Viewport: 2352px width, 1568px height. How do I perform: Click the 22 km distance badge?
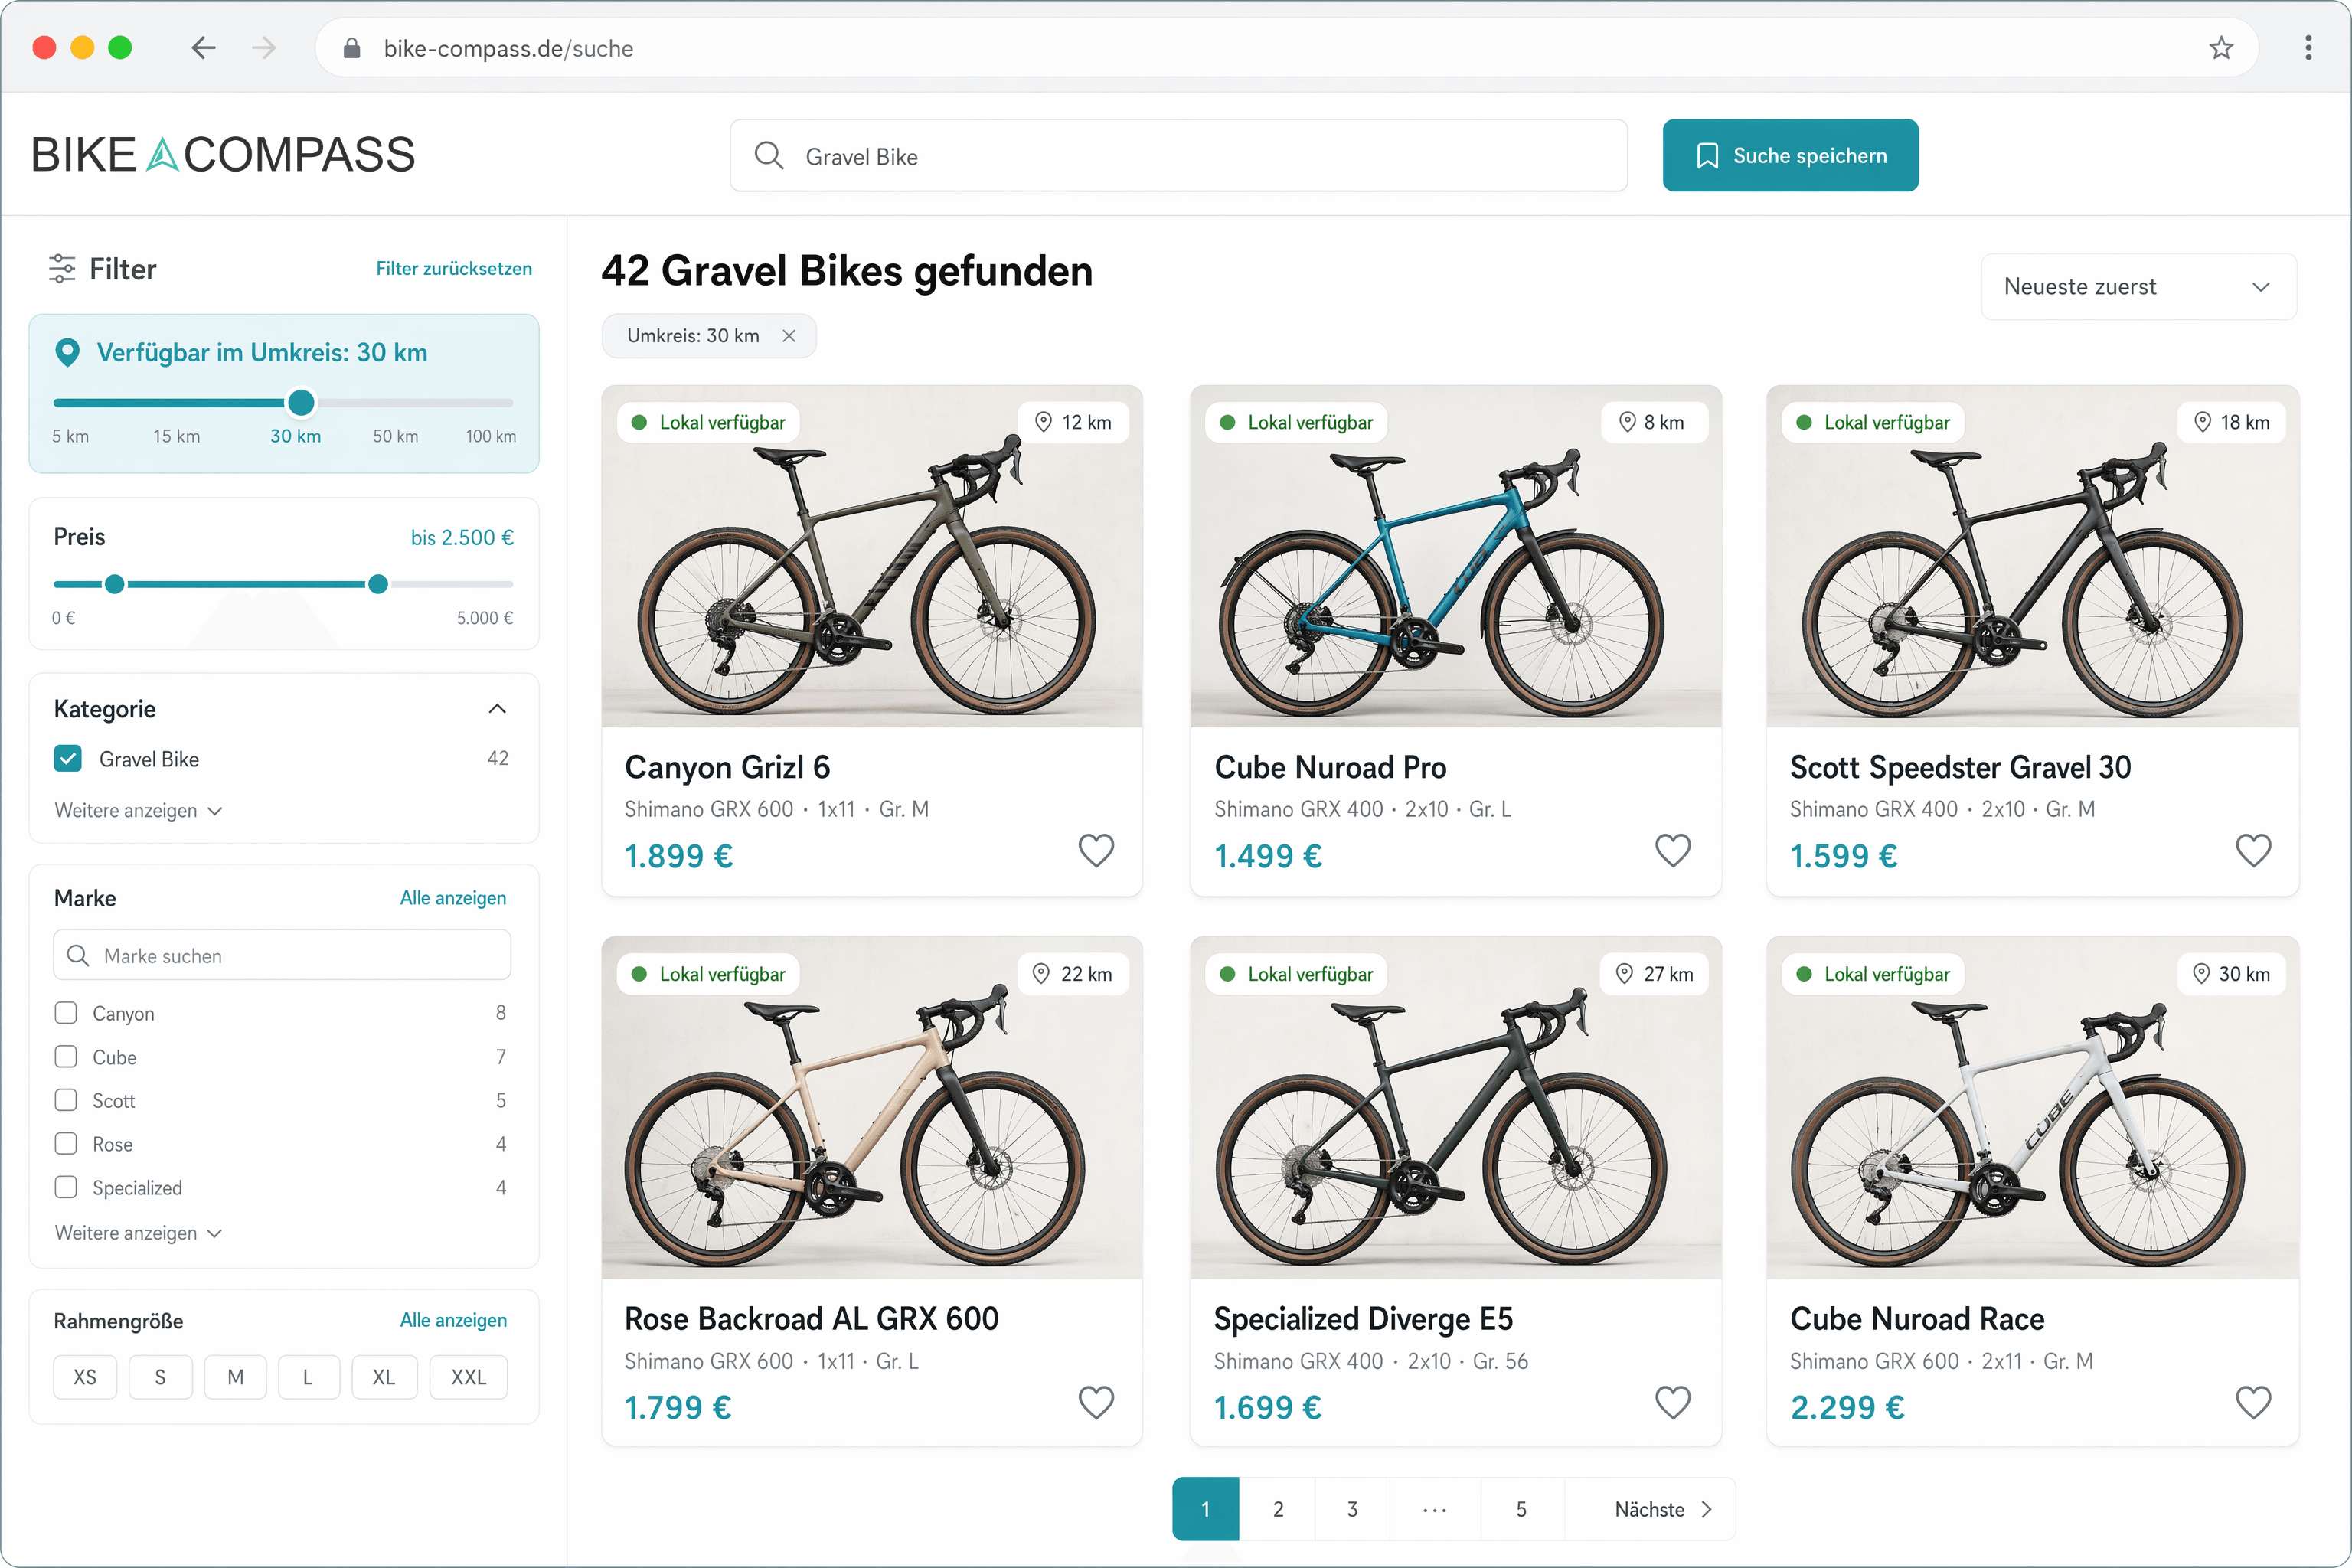coord(1073,974)
